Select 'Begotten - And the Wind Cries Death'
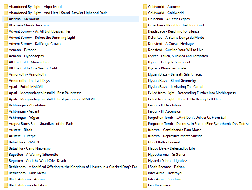The height and width of the screenshot is (190, 252). tap(37, 161)
